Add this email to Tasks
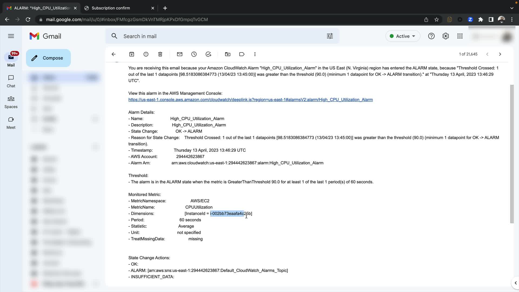Viewport: 519px width, 292px height. [x=208, y=54]
